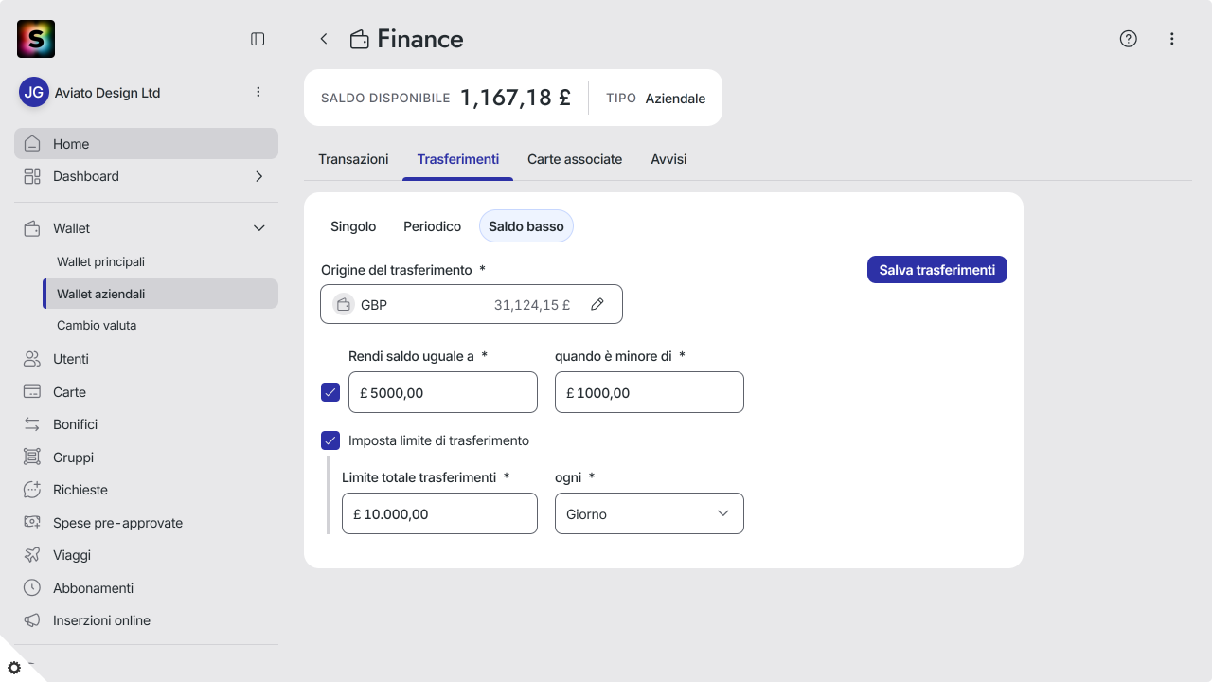Image resolution: width=1212 pixels, height=682 pixels.
Task: Click the Inserzioni online megaphone icon
Action: (x=32, y=620)
